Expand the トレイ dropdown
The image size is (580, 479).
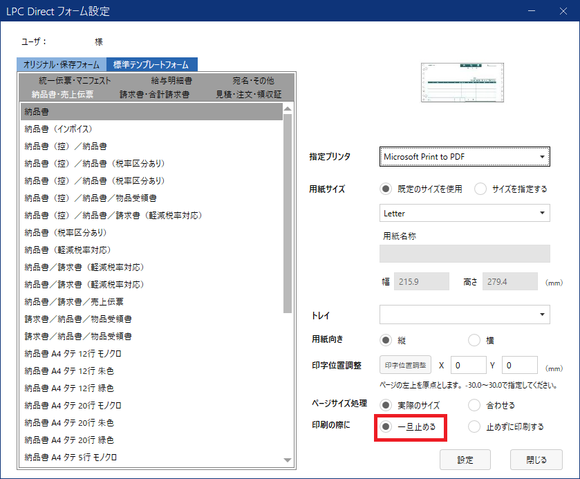[465, 314]
